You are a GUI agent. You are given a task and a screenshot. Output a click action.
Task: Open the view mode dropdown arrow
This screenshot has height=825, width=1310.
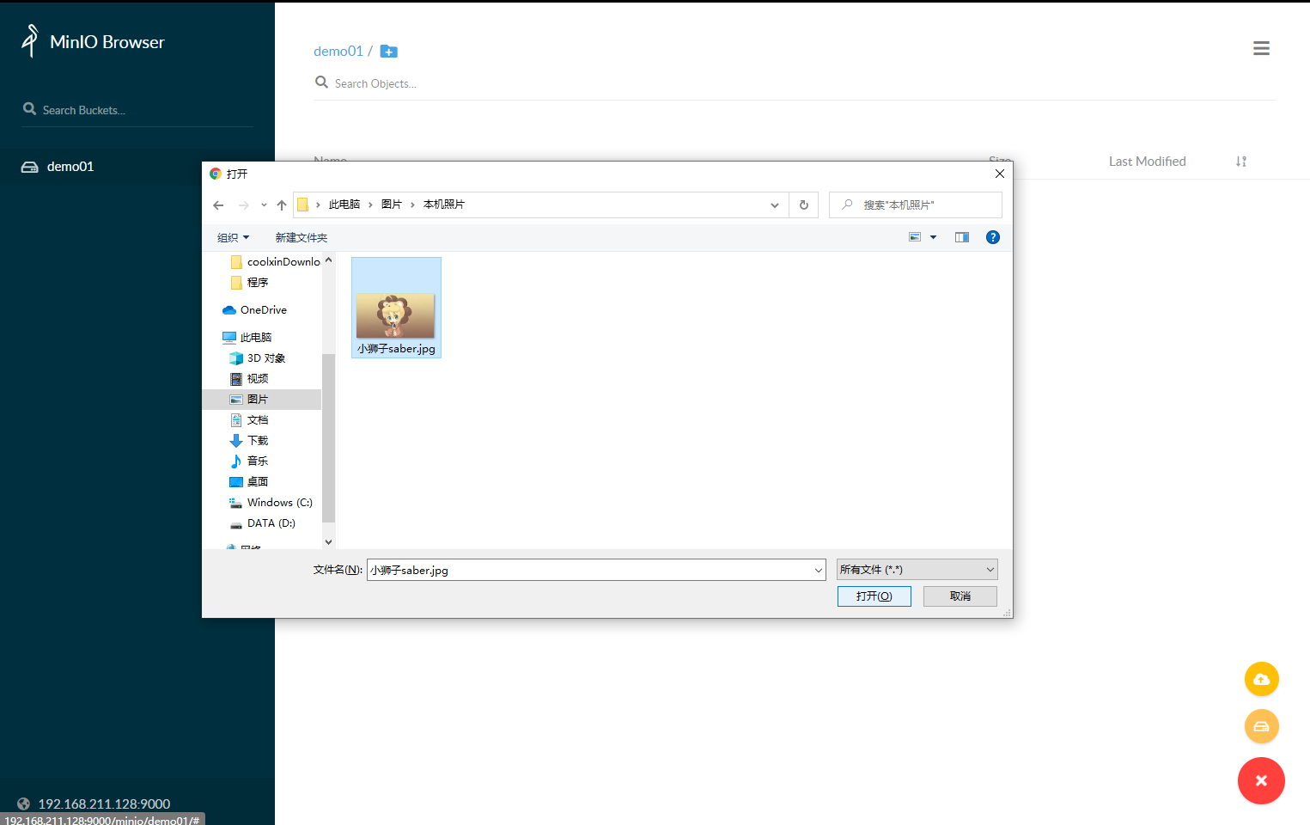(x=933, y=237)
